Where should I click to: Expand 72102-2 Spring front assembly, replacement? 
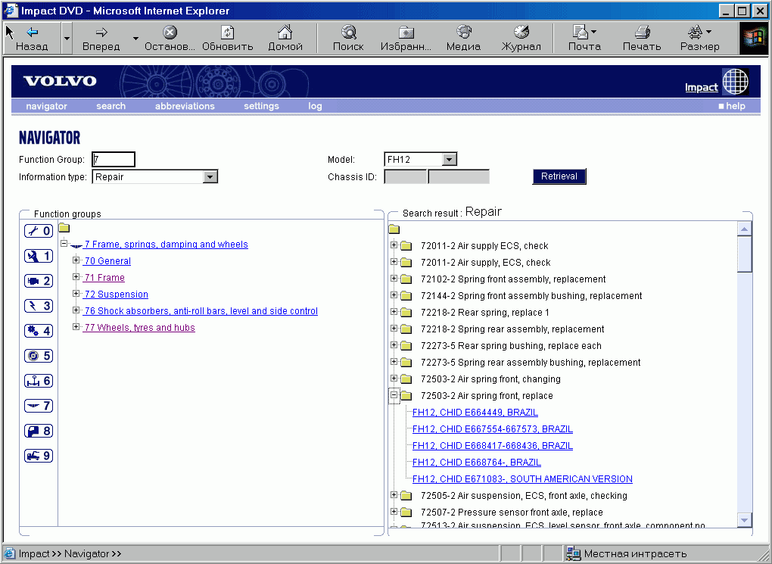click(x=394, y=279)
